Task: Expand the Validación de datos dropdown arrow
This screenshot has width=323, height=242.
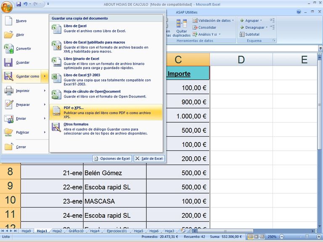Action: coord(233,20)
